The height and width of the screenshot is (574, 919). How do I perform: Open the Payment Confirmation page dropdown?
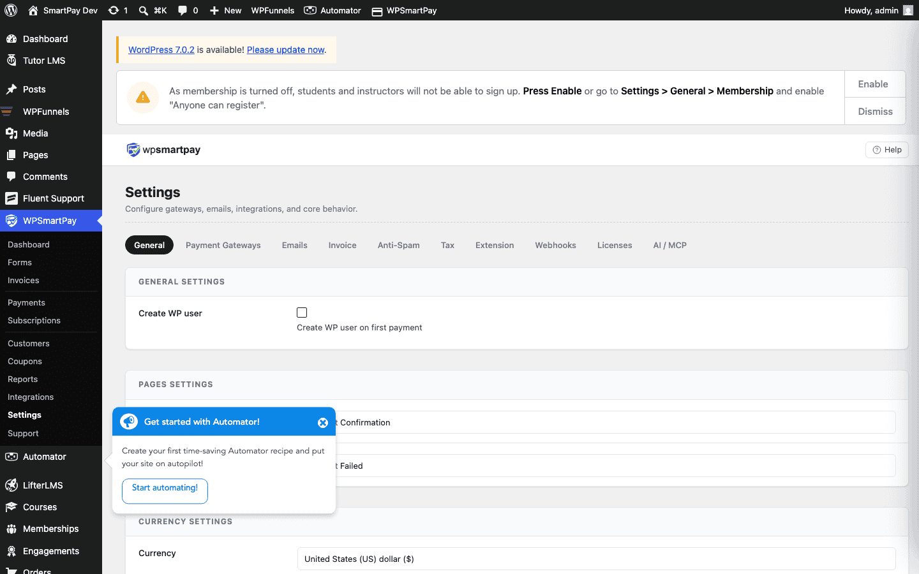pos(596,422)
